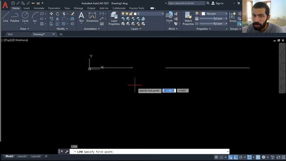Viewport: 286px width, 161px height.
Task: Toggle group selection on/off icon
Action: pyautogui.click(x=240, y=24)
